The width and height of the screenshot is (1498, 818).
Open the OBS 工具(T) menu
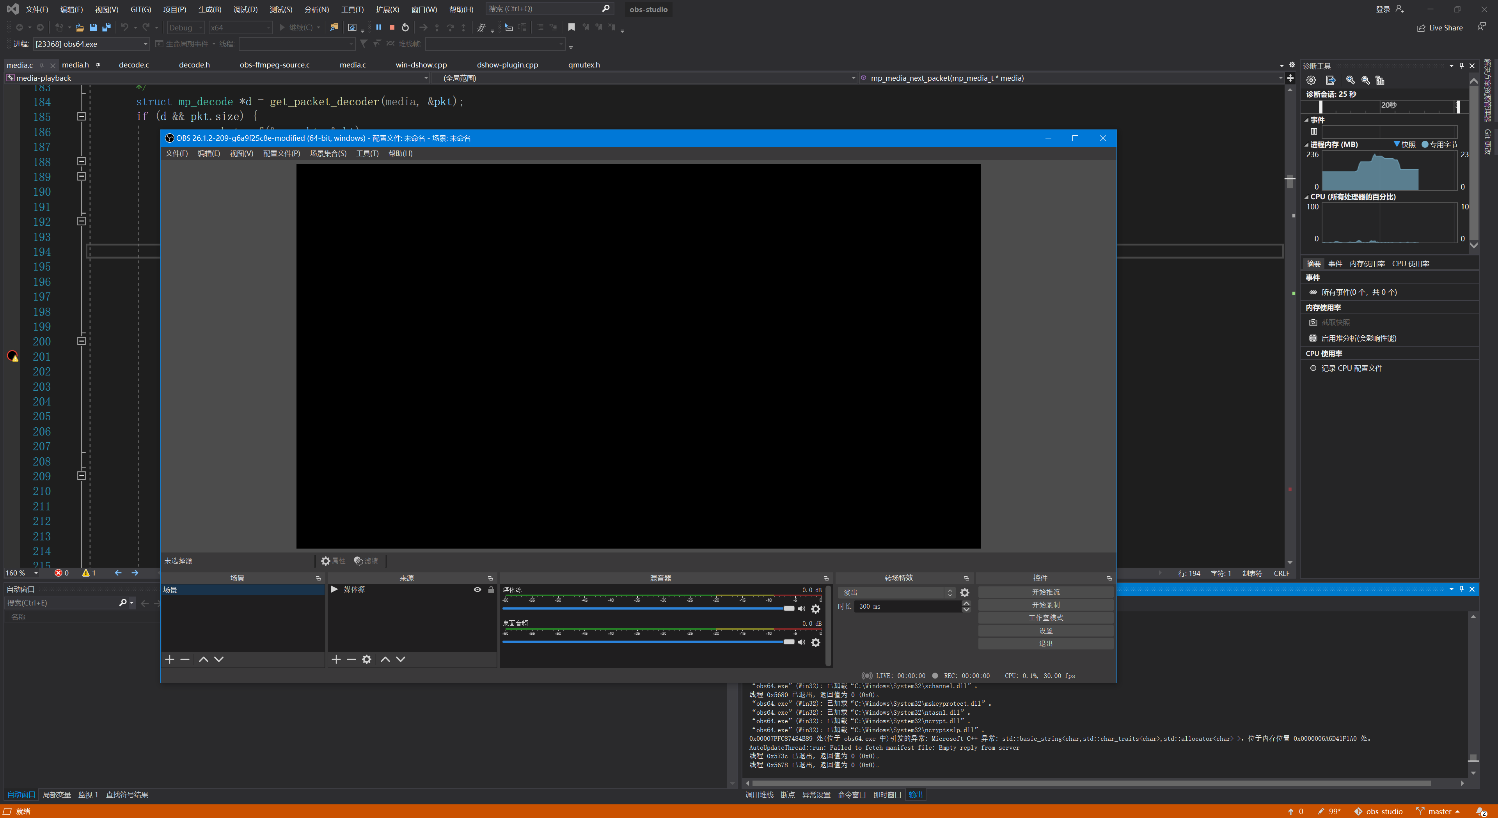[367, 154]
